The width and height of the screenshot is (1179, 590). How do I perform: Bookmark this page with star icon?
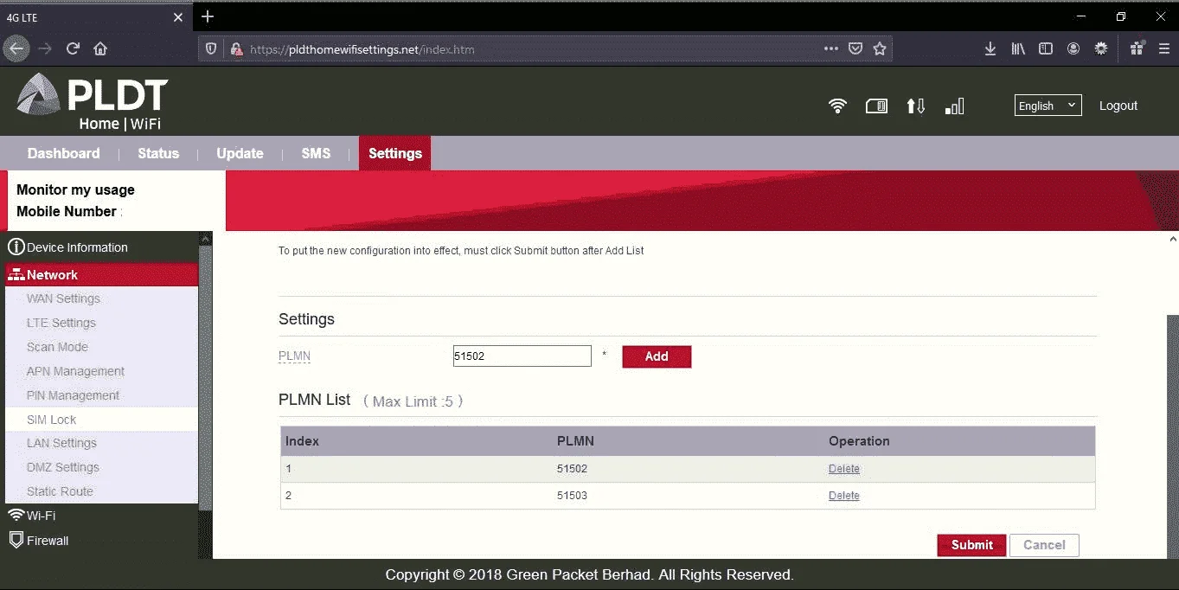tap(880, 48)
